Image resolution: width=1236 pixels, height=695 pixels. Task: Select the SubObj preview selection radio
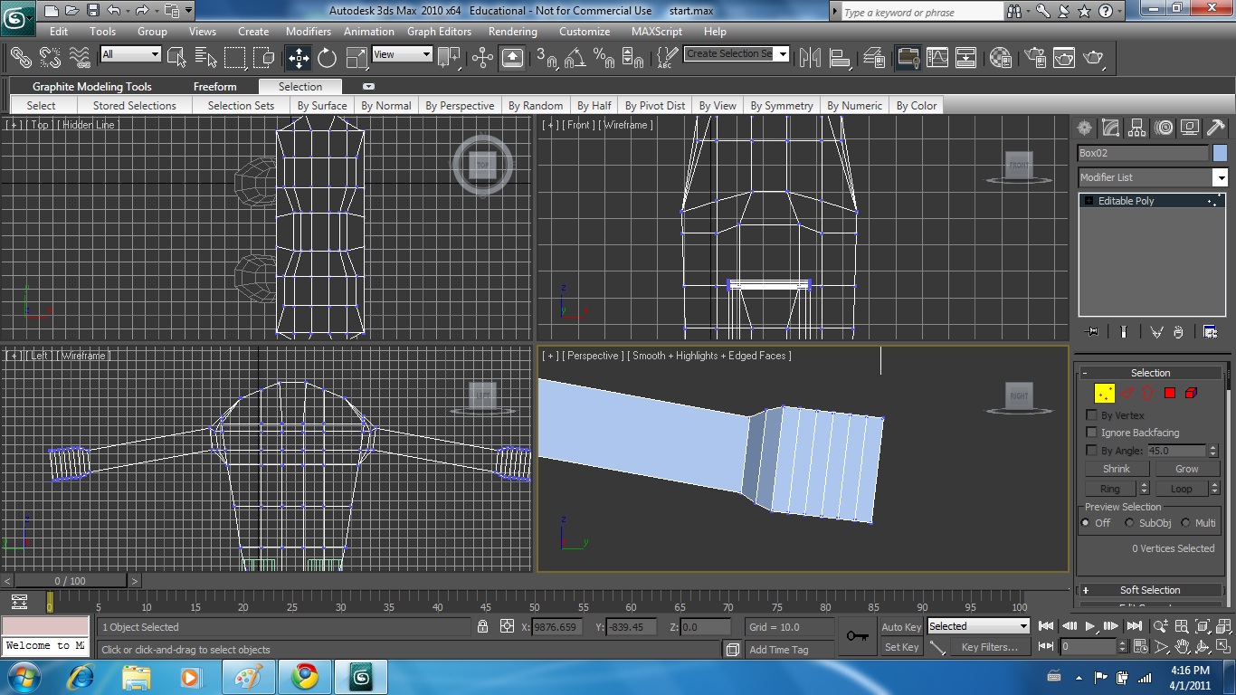(1129, 523)
